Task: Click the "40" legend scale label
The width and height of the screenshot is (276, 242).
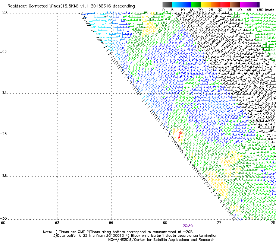Action: (x=239, y=10)
